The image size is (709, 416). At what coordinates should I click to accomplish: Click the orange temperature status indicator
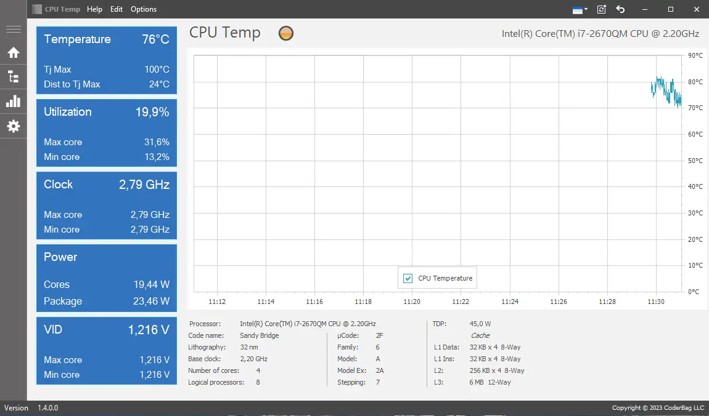coord(286,33)
